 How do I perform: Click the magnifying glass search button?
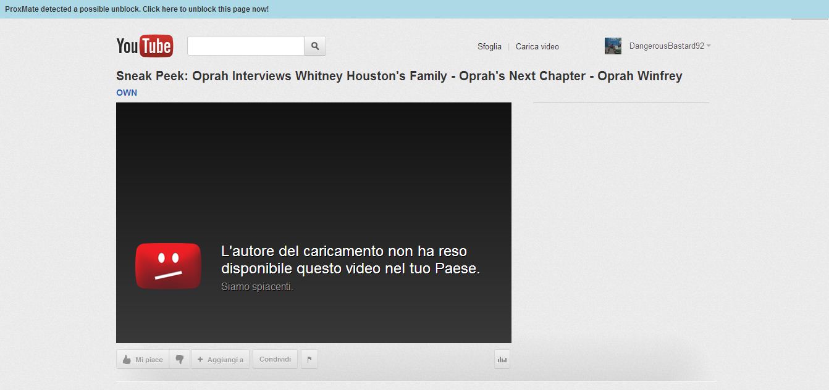(x=315, y=46)
